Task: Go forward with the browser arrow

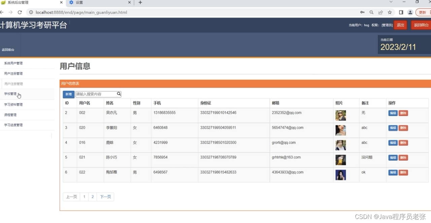Action: click(x=10, y=12)
